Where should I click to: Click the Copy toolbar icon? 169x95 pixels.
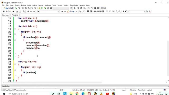[26, 8]
